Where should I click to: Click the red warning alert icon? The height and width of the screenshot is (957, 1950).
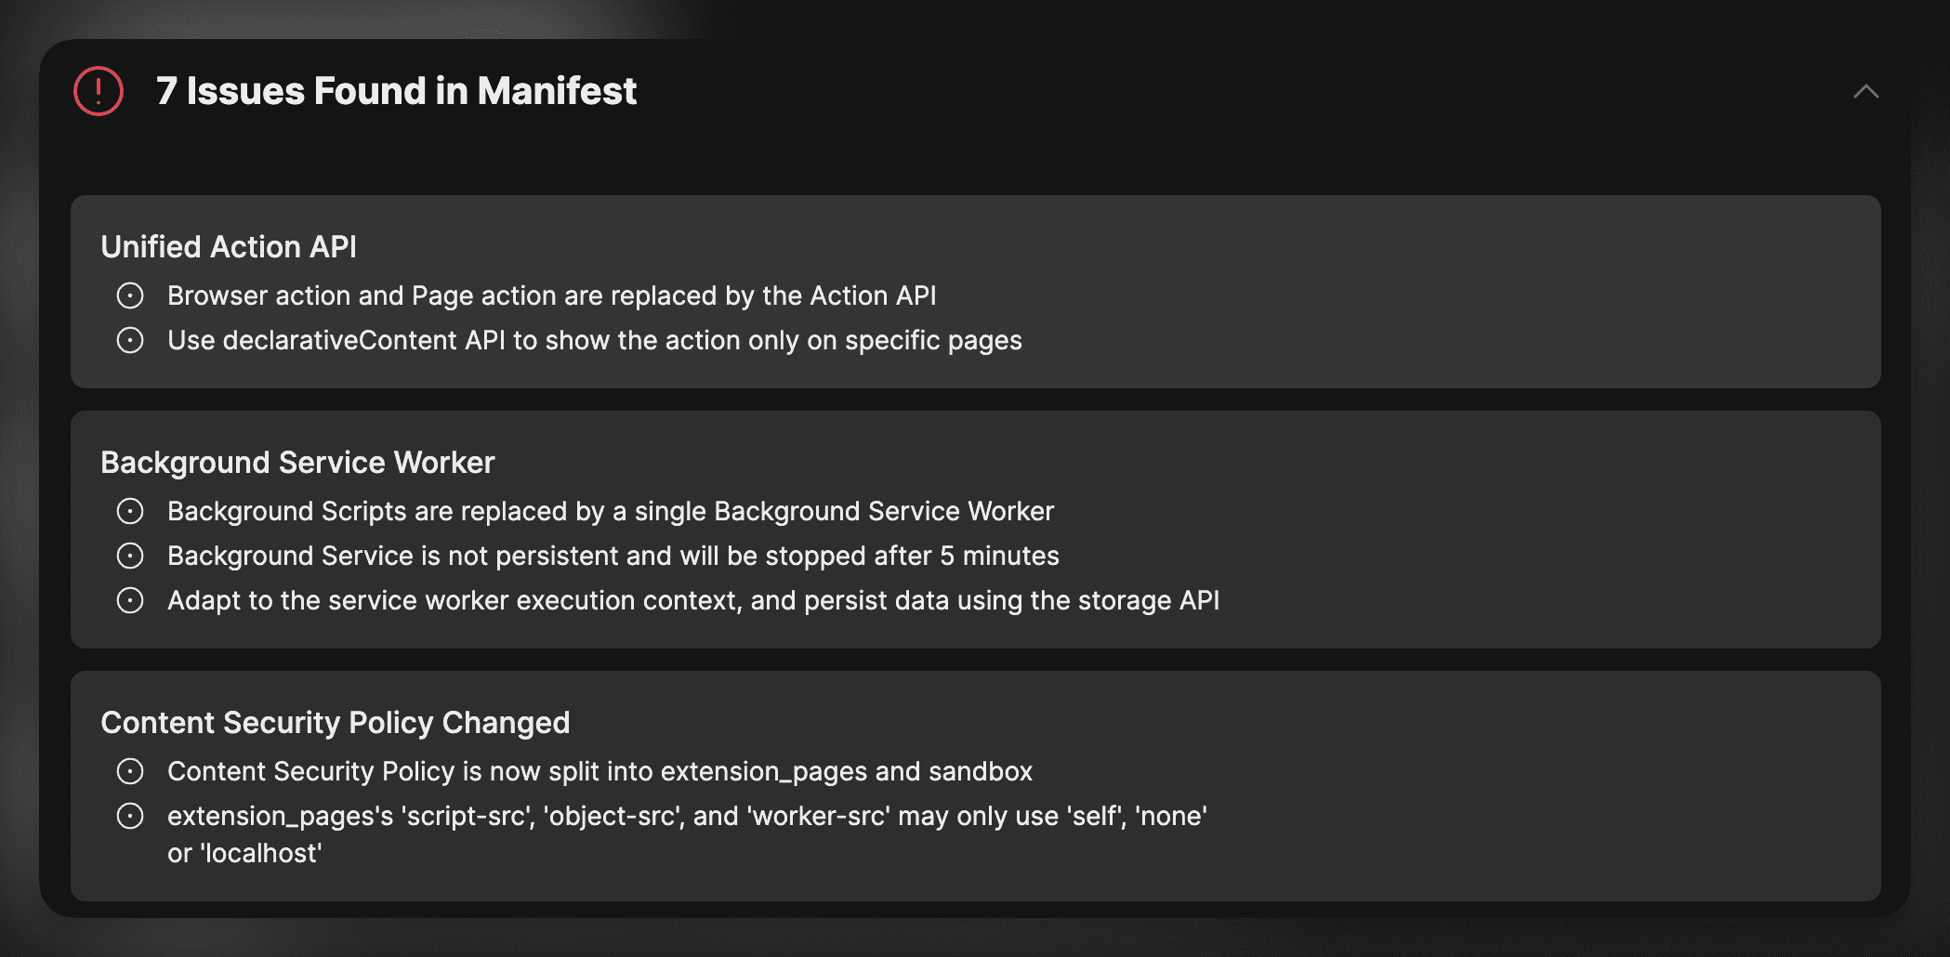pos(99,91)
